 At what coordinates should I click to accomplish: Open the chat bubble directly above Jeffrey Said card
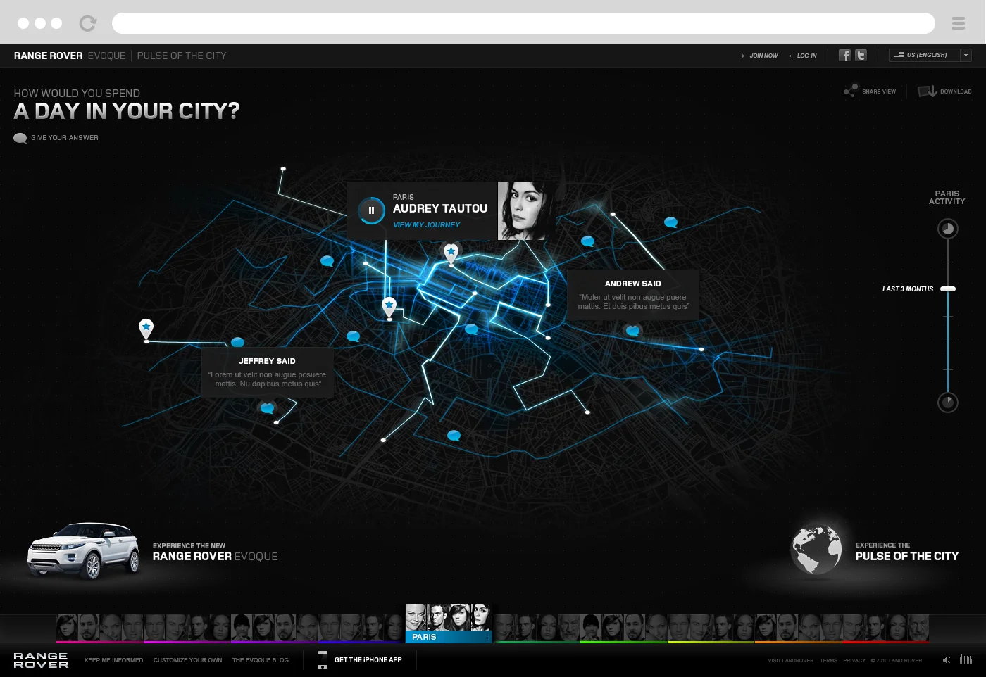[x=238, y=343]
